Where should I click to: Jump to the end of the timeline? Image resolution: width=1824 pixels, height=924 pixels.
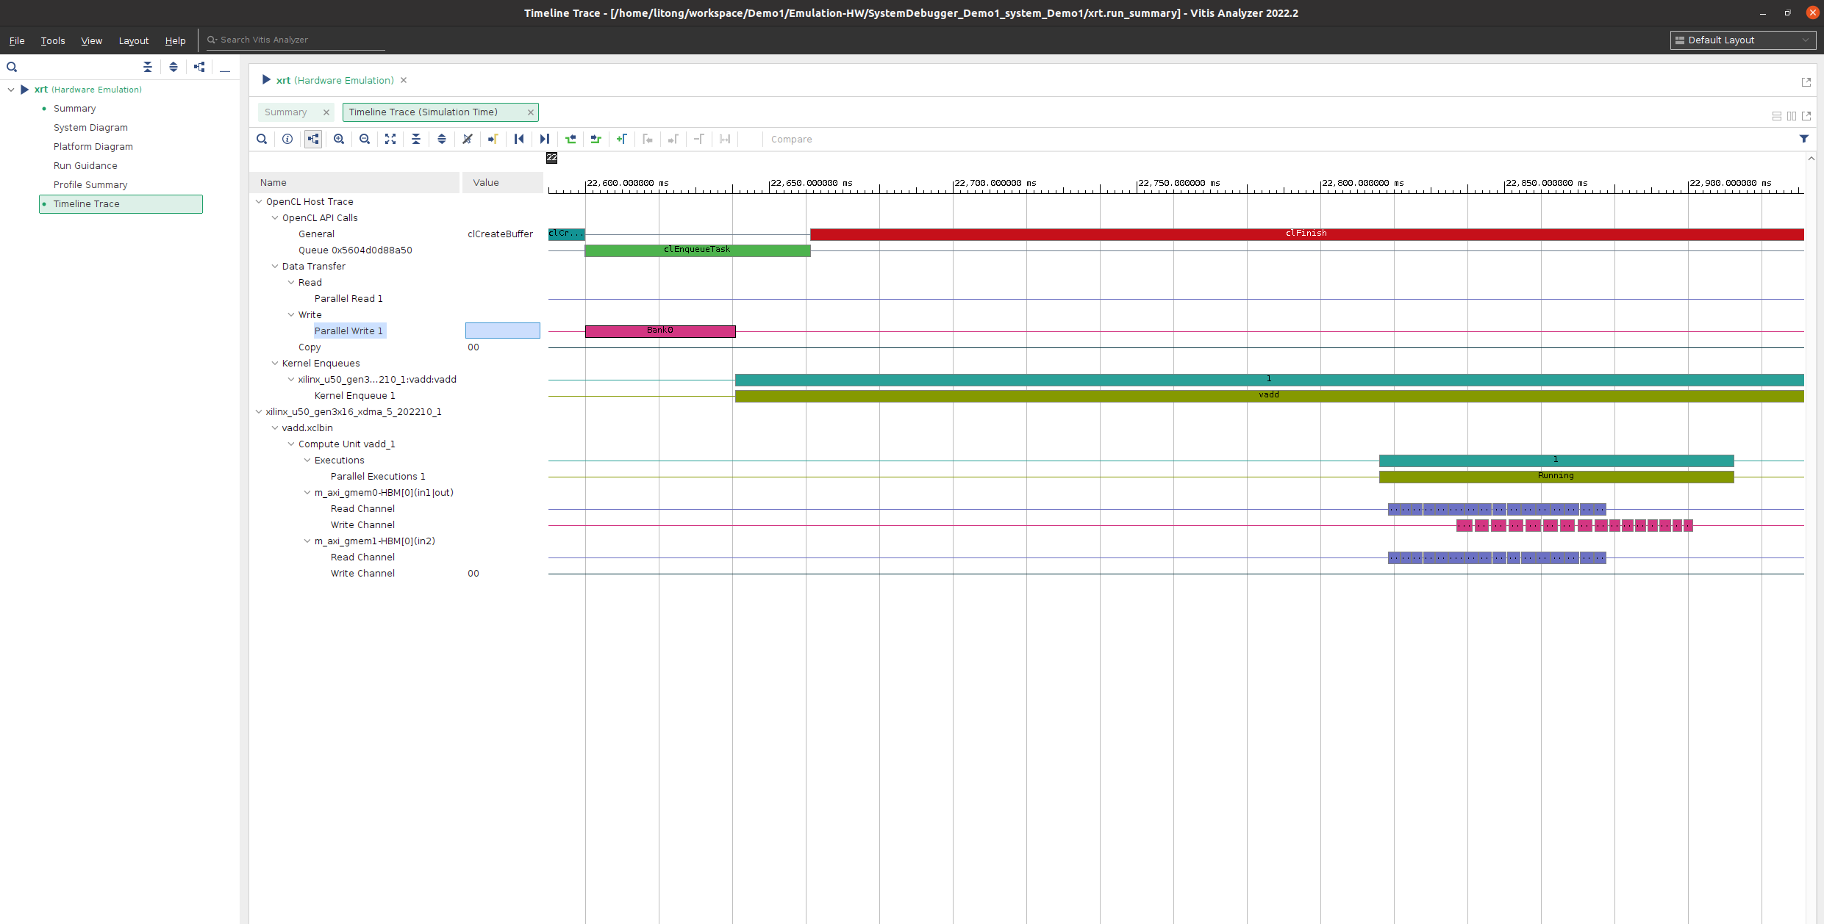pos(545,139)
